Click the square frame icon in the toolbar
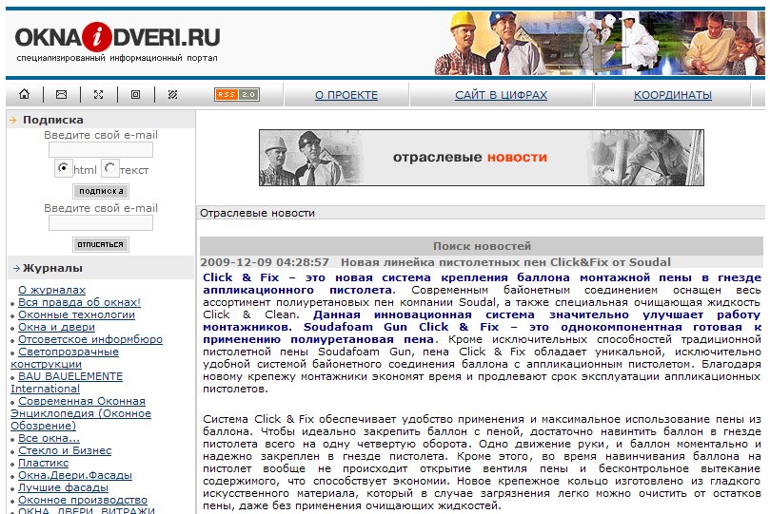 [135, 95]
